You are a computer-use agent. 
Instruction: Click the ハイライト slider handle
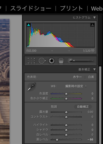(66, 125)
